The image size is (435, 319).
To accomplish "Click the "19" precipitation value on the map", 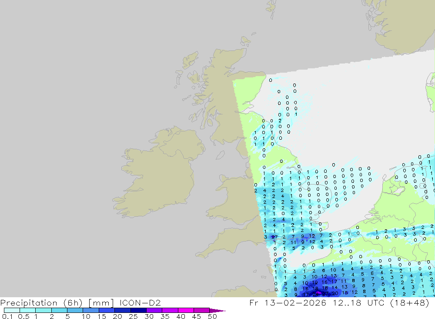I will coord(315,282).
